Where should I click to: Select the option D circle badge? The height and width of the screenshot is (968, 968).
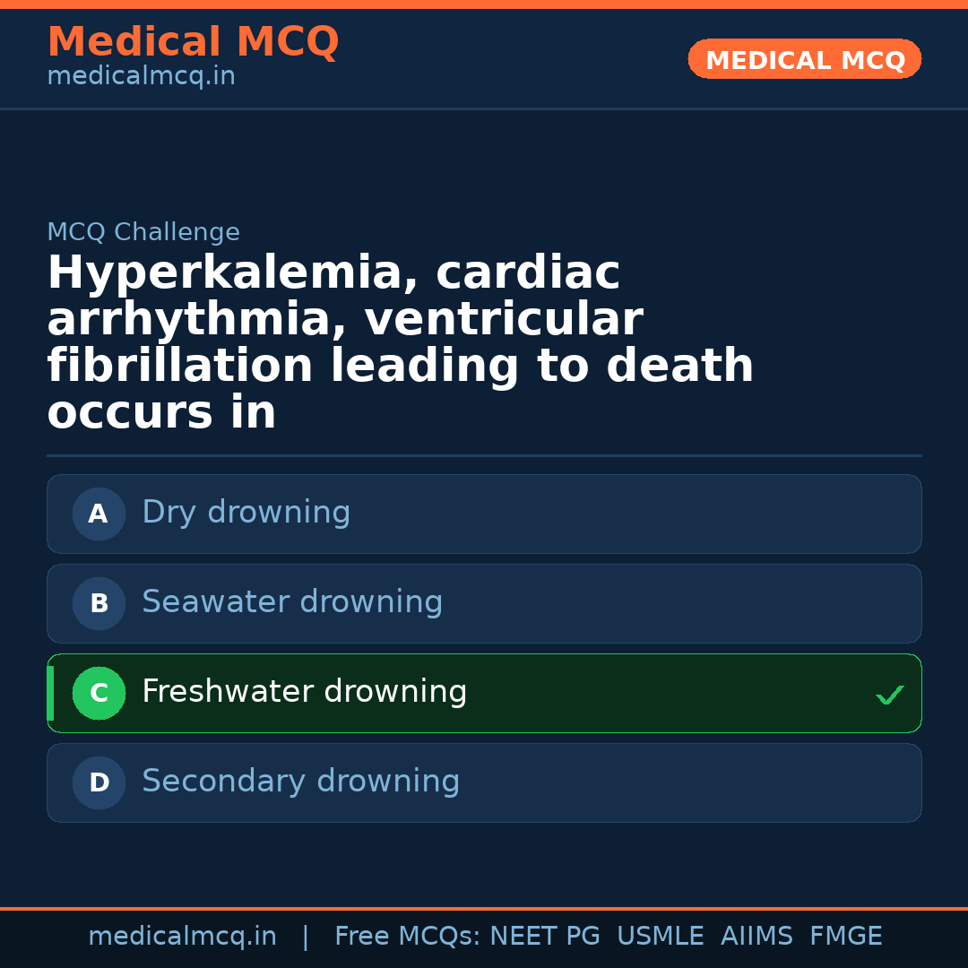(99, 782)
